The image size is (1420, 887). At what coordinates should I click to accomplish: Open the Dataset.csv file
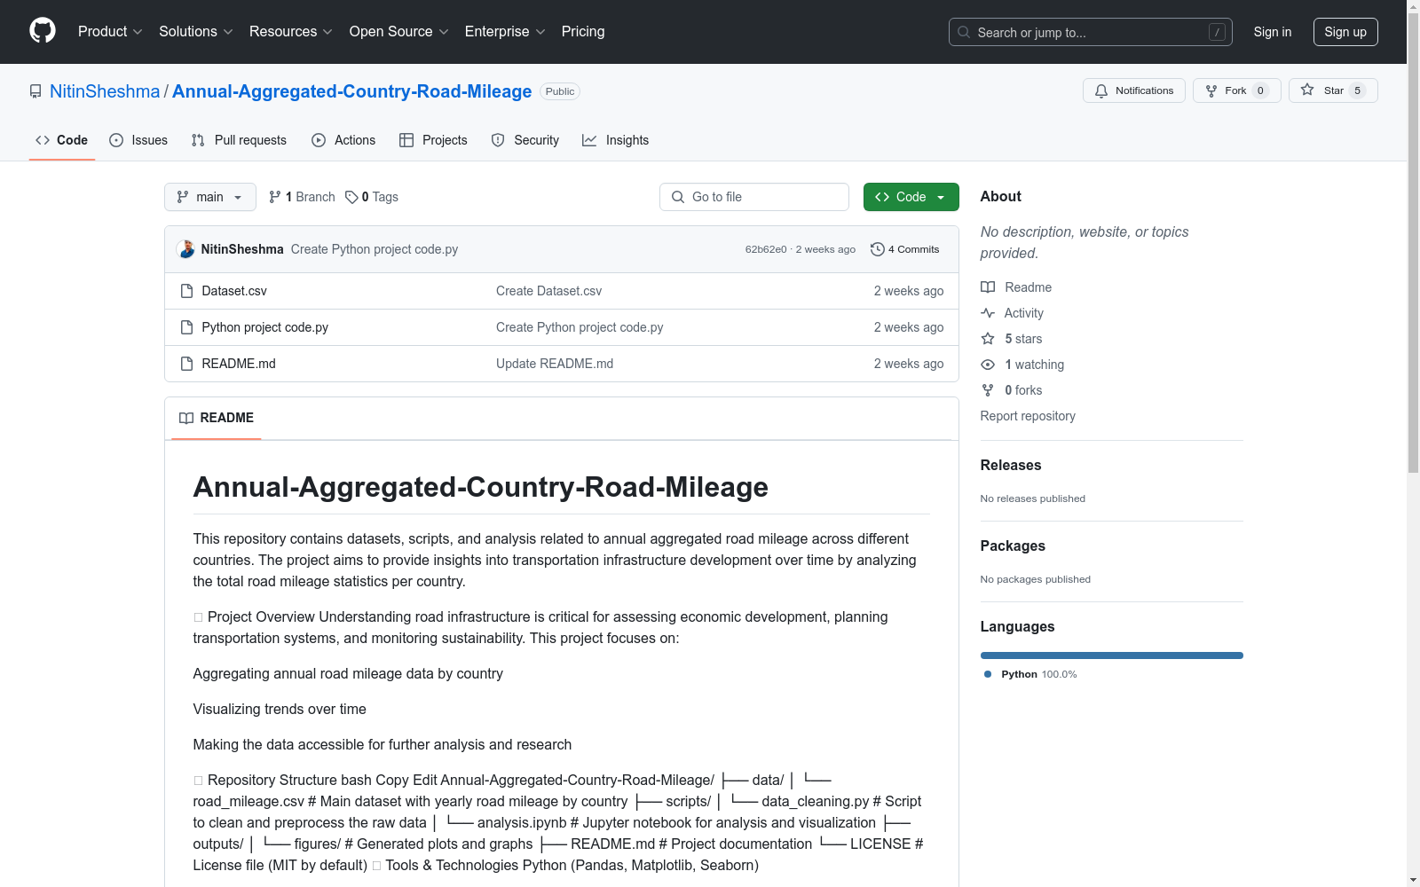coord(234,291)
